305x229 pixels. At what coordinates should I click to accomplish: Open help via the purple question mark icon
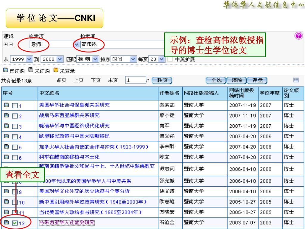point(298,36)
